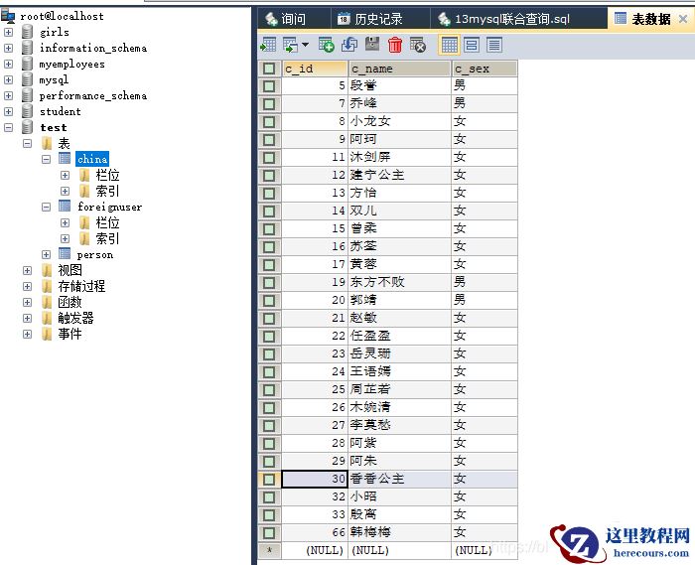Open the copy rows dropdown arrow
Viewport: 695px width, 565px height.
click(x=305, y=45)
